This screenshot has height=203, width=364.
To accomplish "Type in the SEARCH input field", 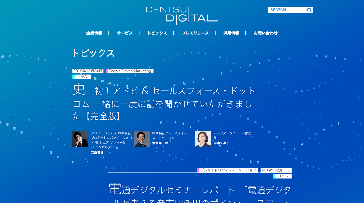I will click(287, 10).
